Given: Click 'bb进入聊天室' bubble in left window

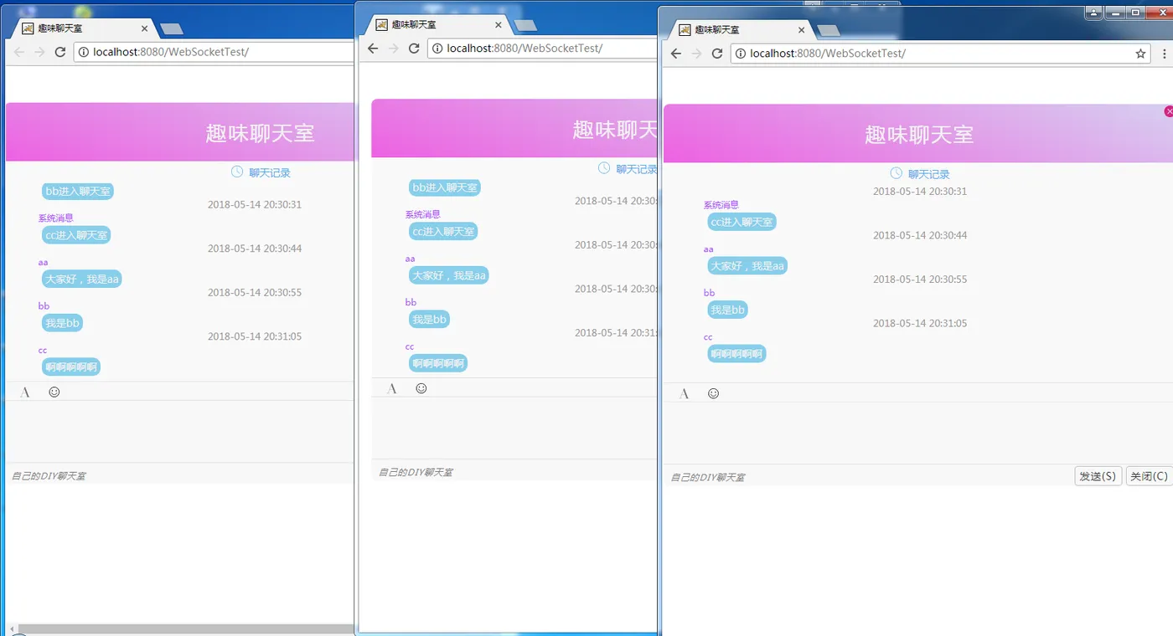Looking at the screenshot, I should coord(78,191).
